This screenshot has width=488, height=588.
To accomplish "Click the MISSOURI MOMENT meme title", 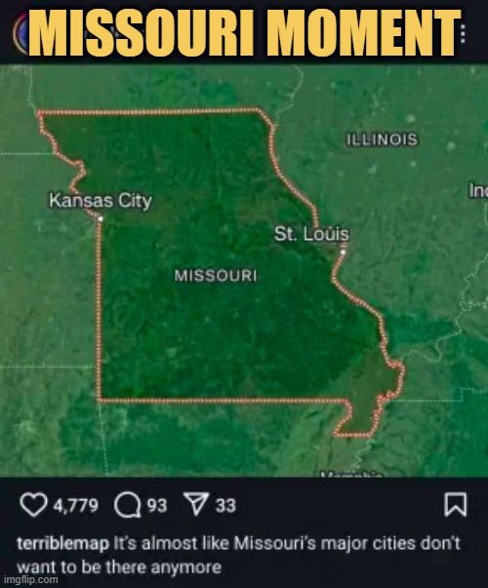I will pos(244,33).
